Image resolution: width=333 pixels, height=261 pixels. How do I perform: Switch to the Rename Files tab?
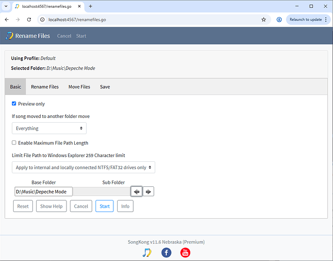tap(44, 87)
